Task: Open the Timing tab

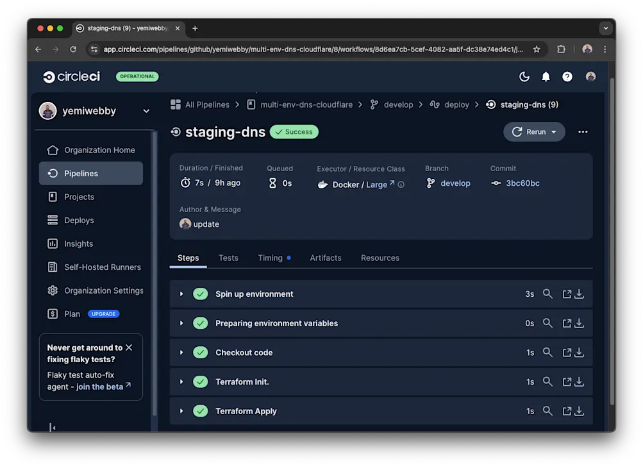Action: [x=270, y=257]
